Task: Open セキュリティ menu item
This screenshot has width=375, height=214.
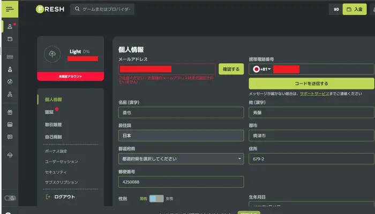Action: coord(56,172)
